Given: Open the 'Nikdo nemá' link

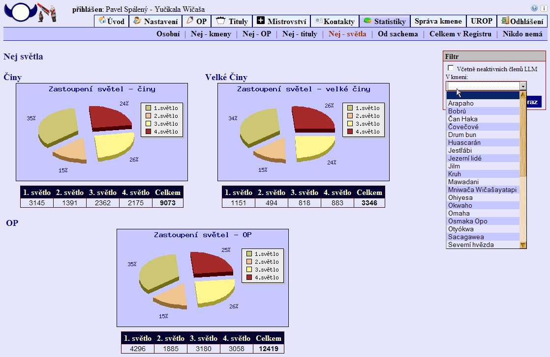Looking at the screenshot, I should 522,34.
